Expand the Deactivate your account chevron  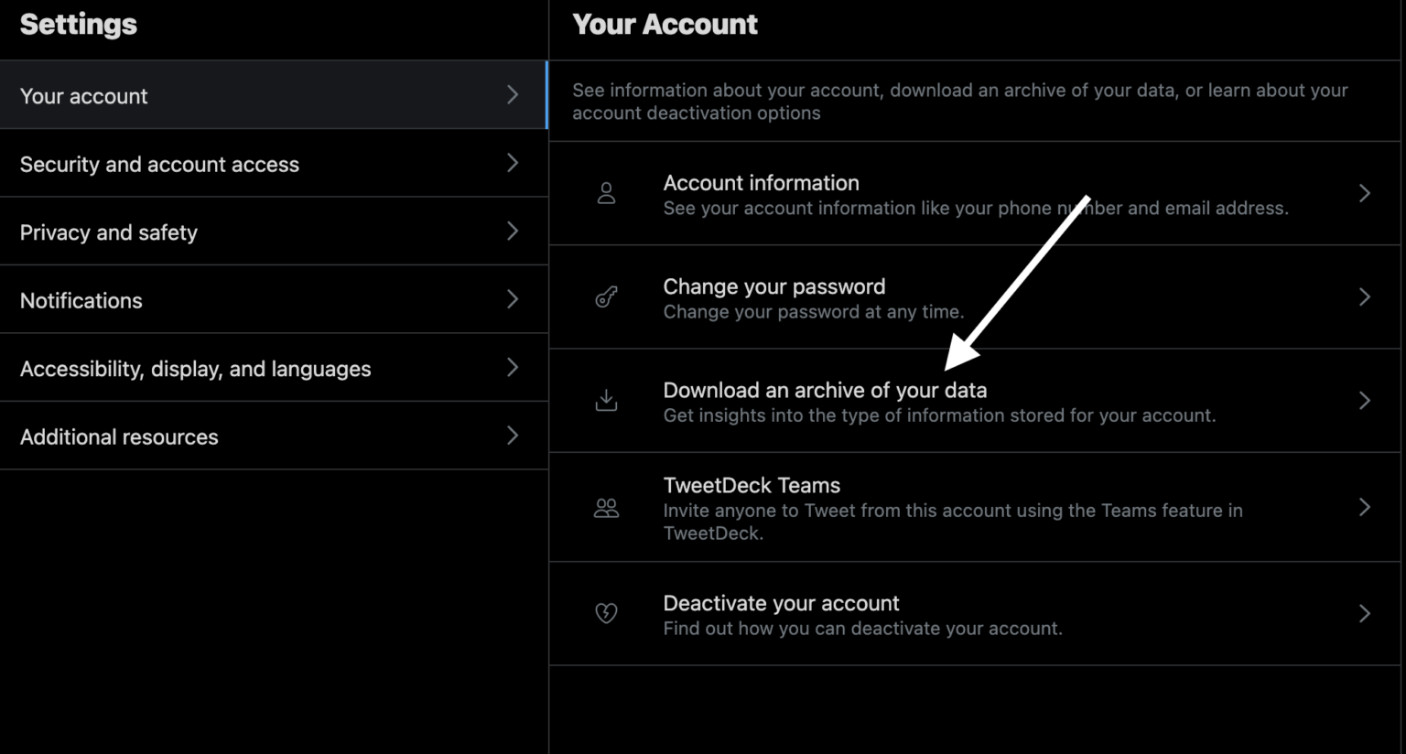click(x=1364, y=613)
